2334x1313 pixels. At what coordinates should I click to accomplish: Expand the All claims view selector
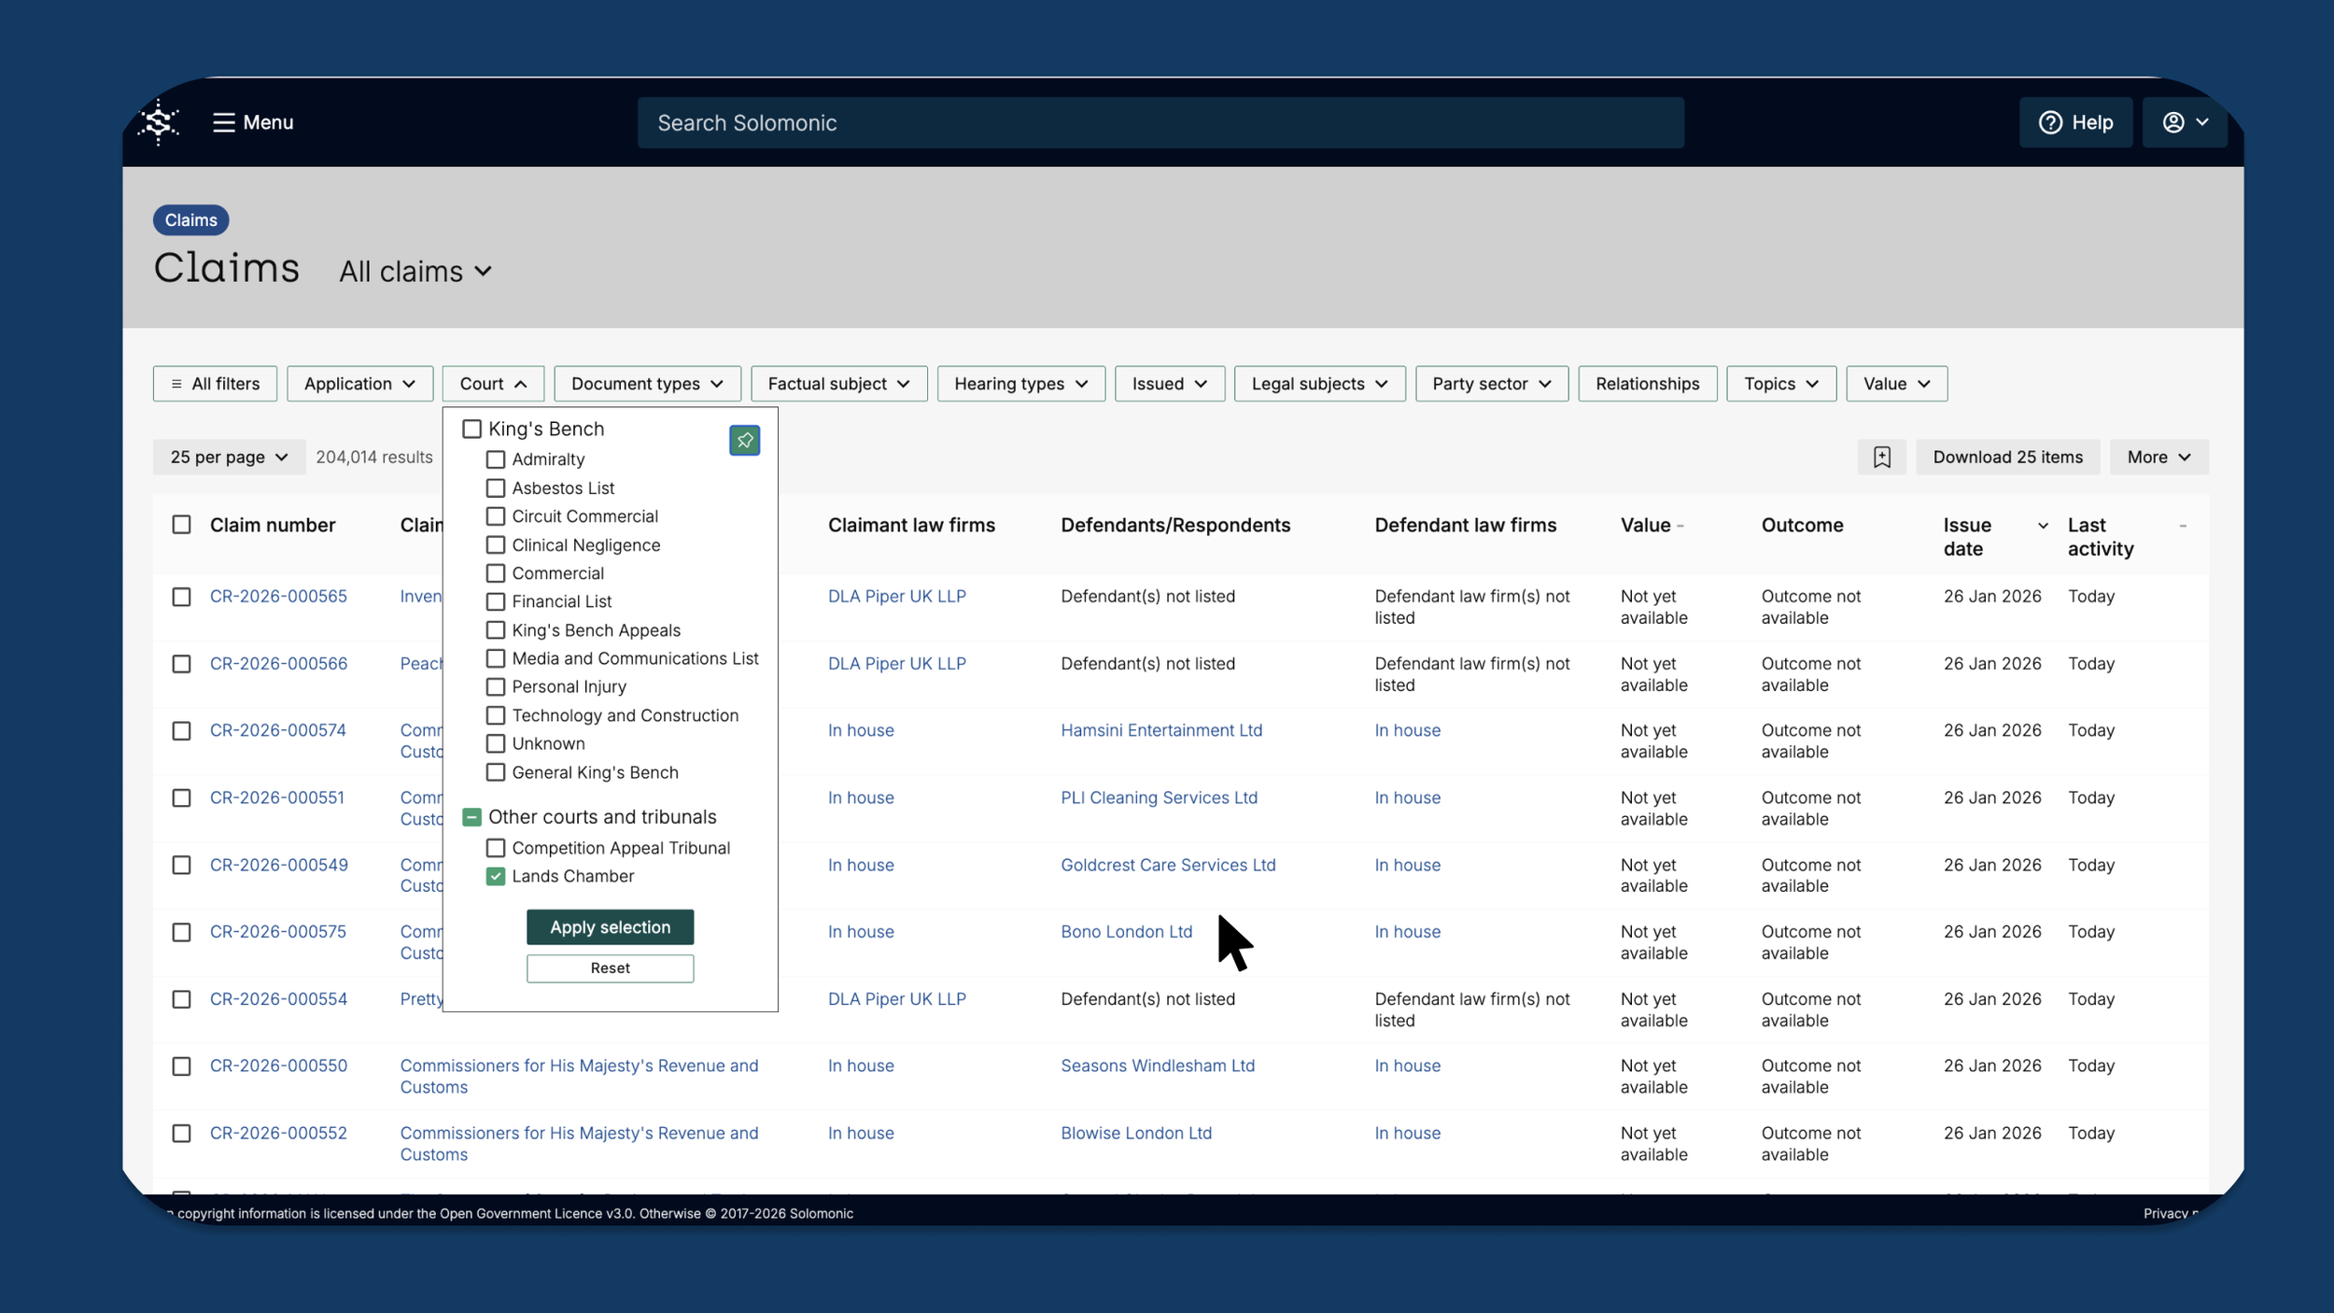(415, 272)
